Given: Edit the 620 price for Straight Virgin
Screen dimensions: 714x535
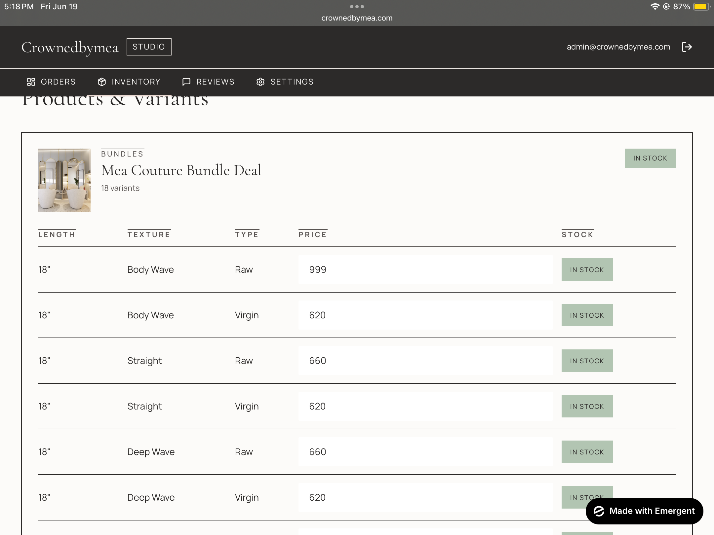Looking at the screenshot, I should pyautogui.click(x=426, y=406).
